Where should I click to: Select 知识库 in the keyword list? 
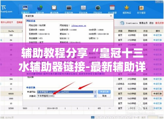(31, 77)
